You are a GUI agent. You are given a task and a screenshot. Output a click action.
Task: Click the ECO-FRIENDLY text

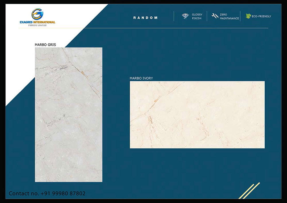click(x=261, y=16)
